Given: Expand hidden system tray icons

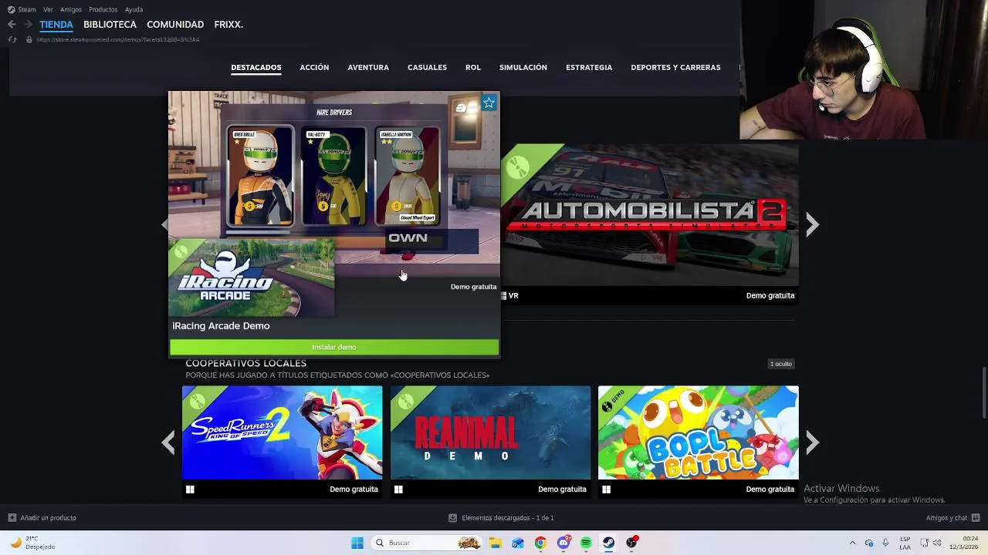Looking at the screenshot, I should pos(852,543).
